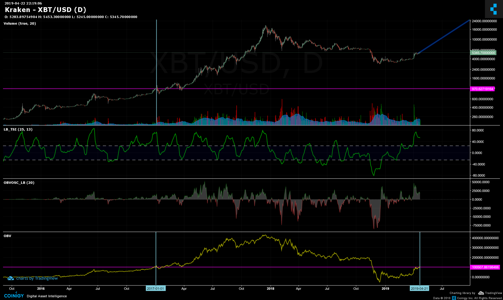Click the Volume (true, 20) indicator label
Image resolution: width=503 pixels, height=300 pixels.
click(x=19, y=23)
